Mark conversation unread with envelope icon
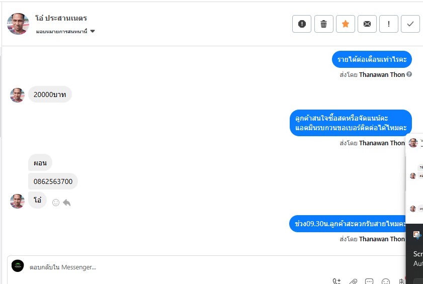Image resolution: width=423 pixels, height=284 pixels. tap(367, 24)
